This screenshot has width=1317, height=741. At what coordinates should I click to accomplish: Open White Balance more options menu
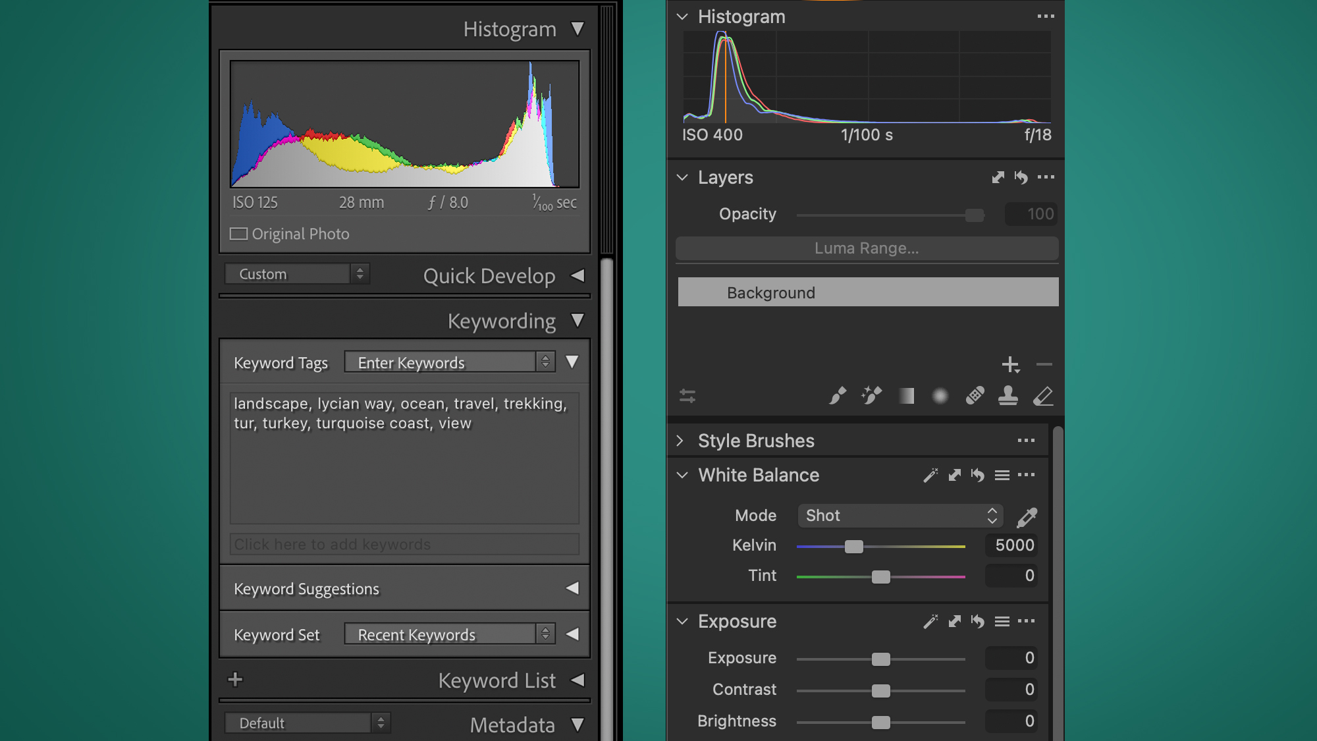(x=1026, y=475)
